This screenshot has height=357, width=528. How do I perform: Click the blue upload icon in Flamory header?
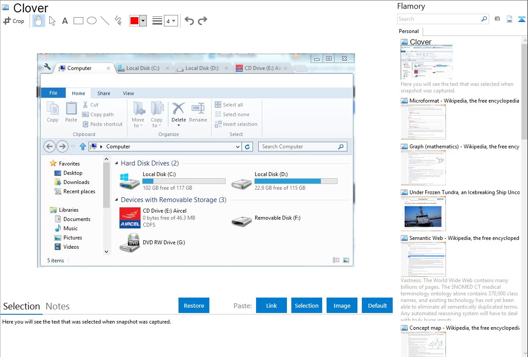(x=521, y=19)
